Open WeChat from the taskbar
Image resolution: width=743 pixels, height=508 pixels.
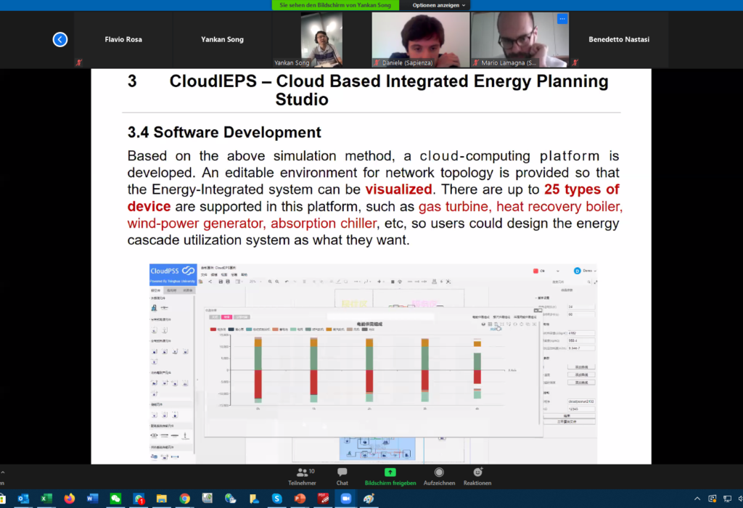coord(115,499)
